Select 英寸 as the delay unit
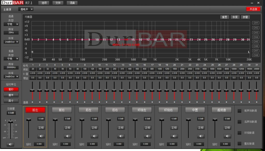Screen dimensions: 265x151 pyautogui.click(x=11, y=101)
